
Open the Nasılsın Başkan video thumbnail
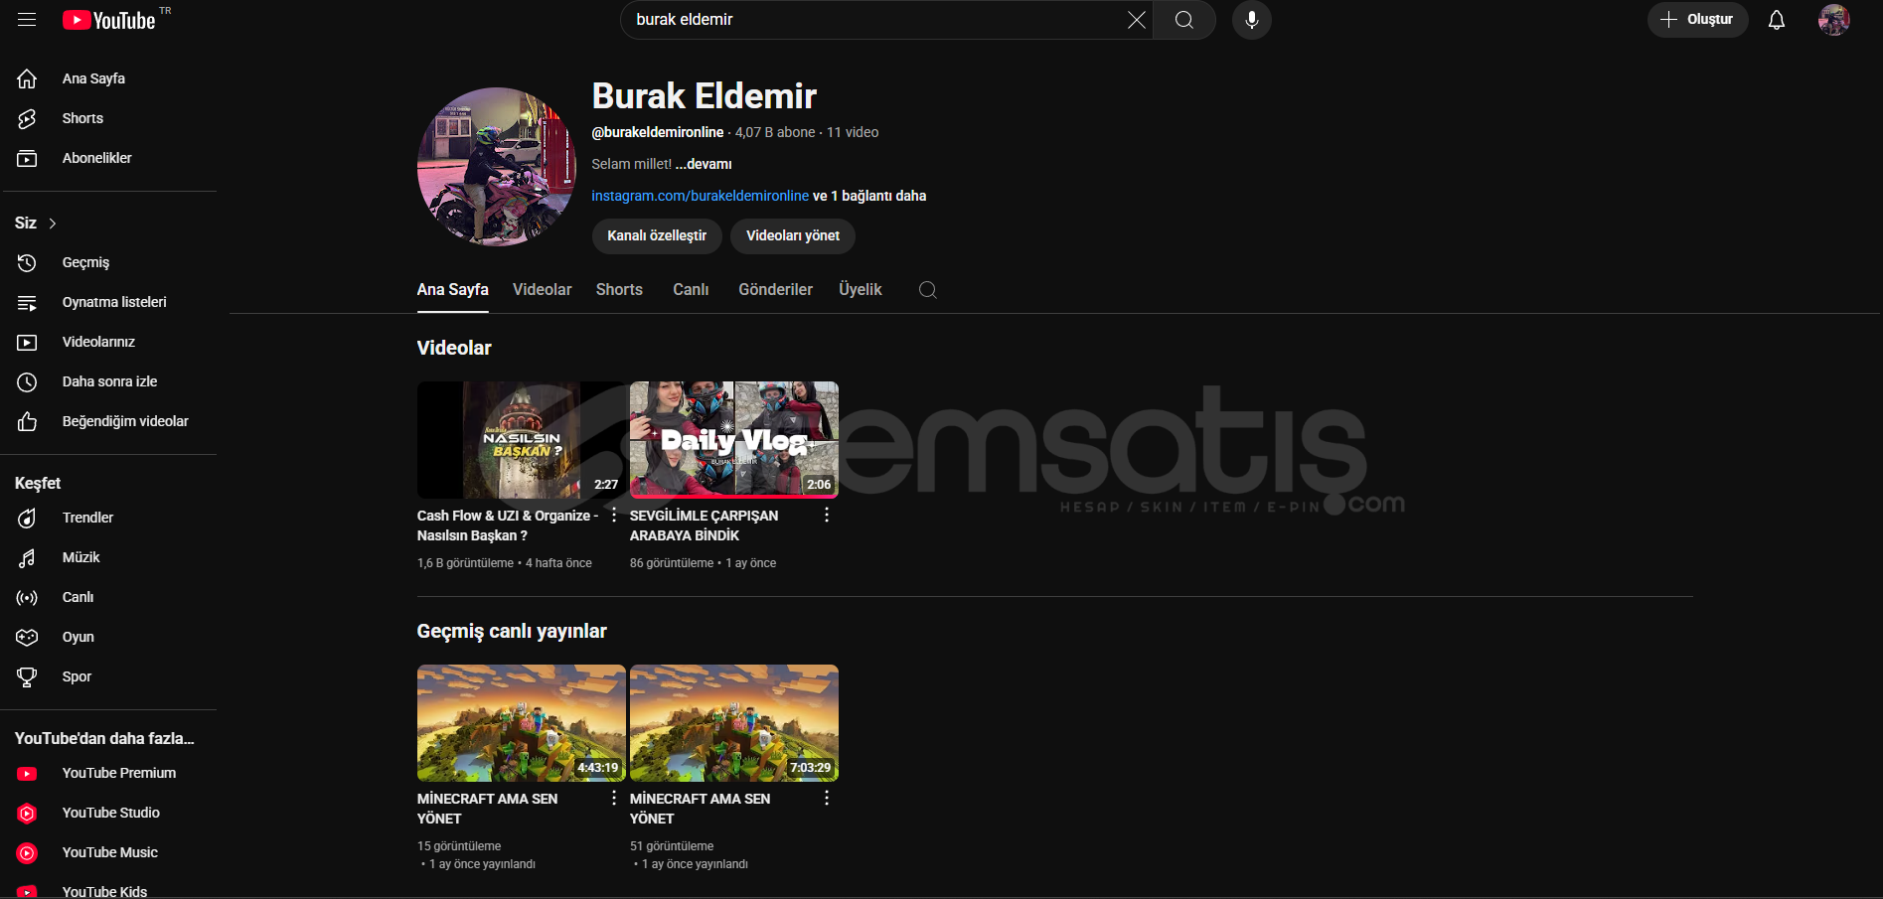tap(522, 440)
